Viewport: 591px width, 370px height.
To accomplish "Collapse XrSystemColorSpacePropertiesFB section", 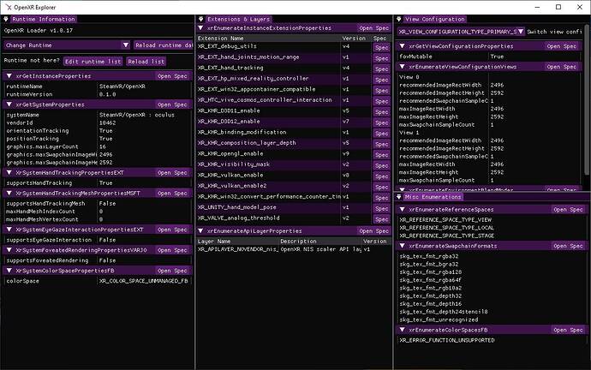I will click(x=9, y=271).
